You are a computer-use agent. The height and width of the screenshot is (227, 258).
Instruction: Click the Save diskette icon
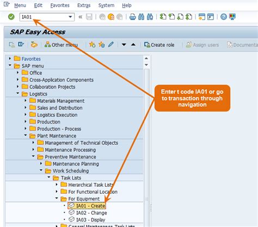[89, 17]
